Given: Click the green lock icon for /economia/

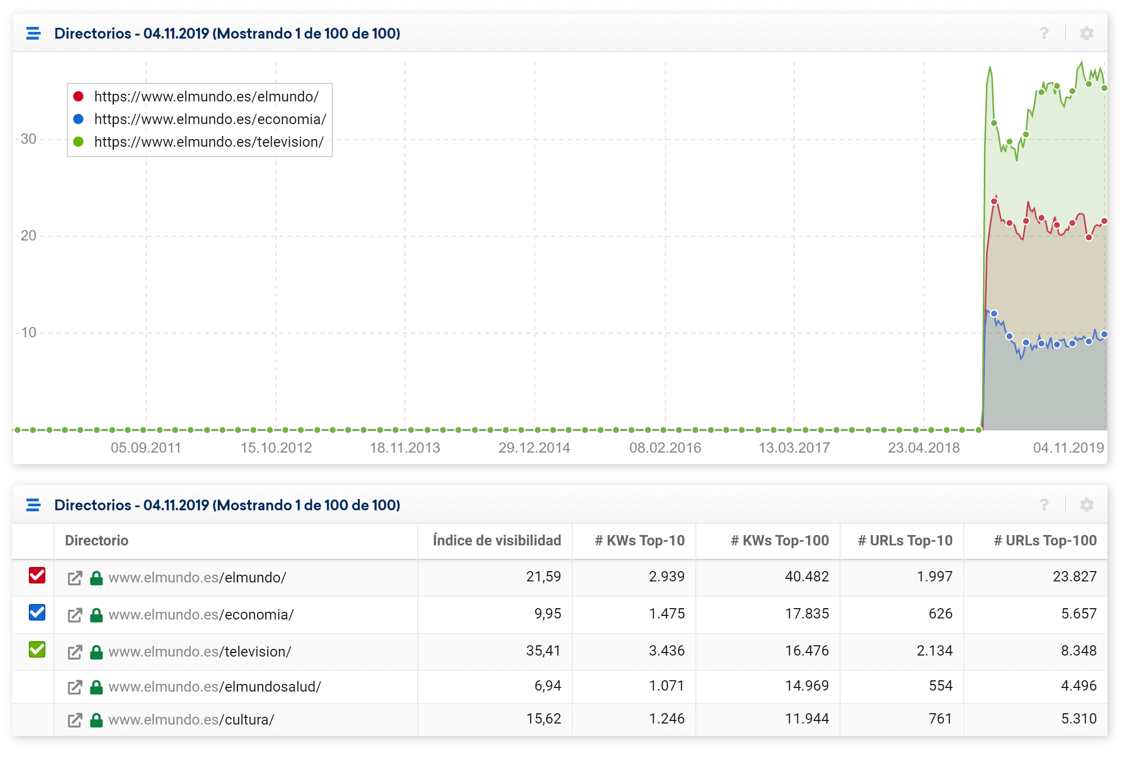Looking at the screenshot, I should coord(96,615).
